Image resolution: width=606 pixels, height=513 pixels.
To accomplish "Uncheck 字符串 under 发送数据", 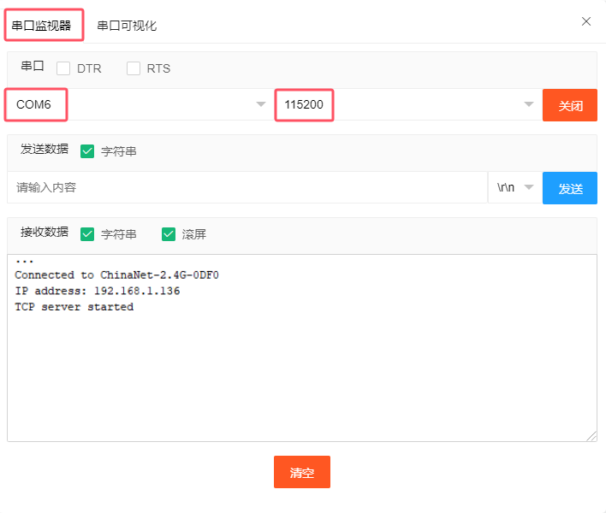I will point(87,151).
